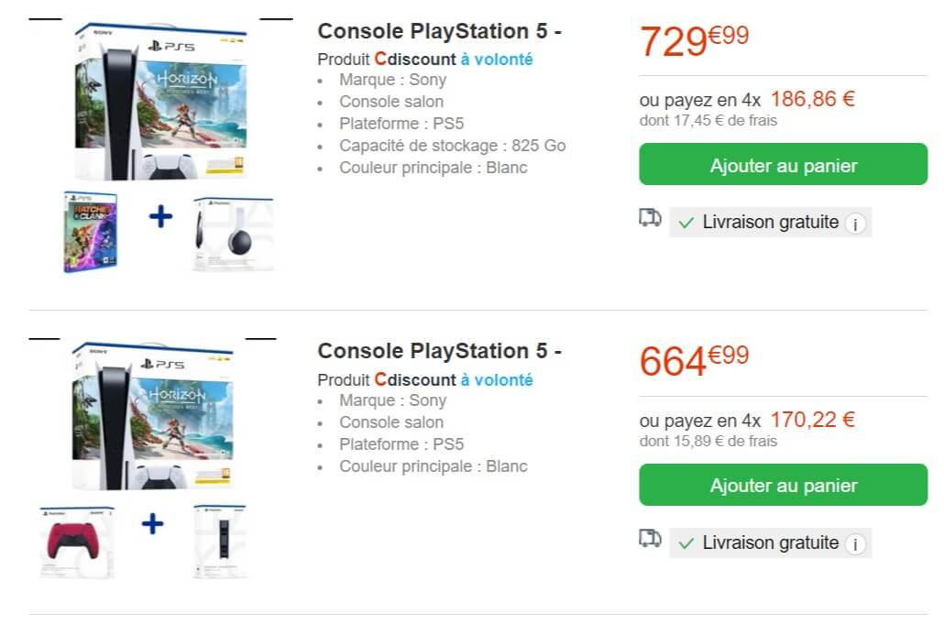Viewport: 944px width, 624px height.
Task: Open free delivery info icon for first product
Action: [x=855, y=224]
